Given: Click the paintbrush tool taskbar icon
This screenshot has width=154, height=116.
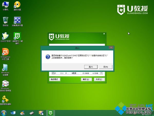Looking at the screenshot, I should coord(22,113).
